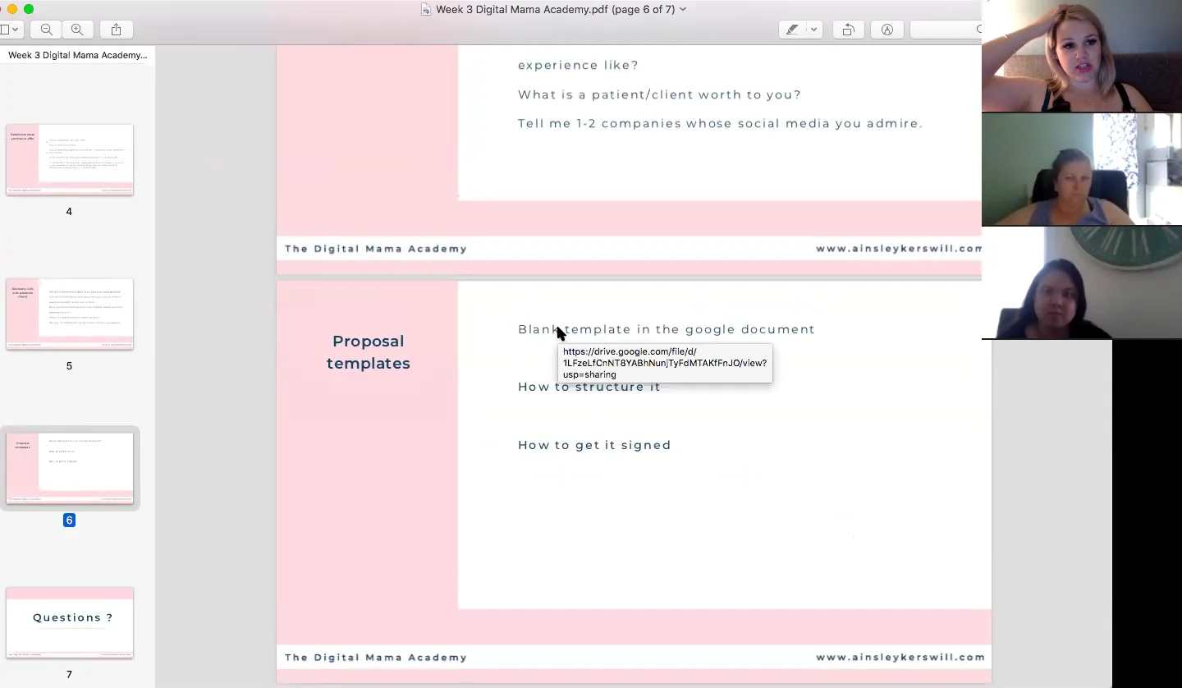The width and height of the screenshot is (1182, 688).
Task: Show the Markup toolbar
Action: [x=887, y=30]
